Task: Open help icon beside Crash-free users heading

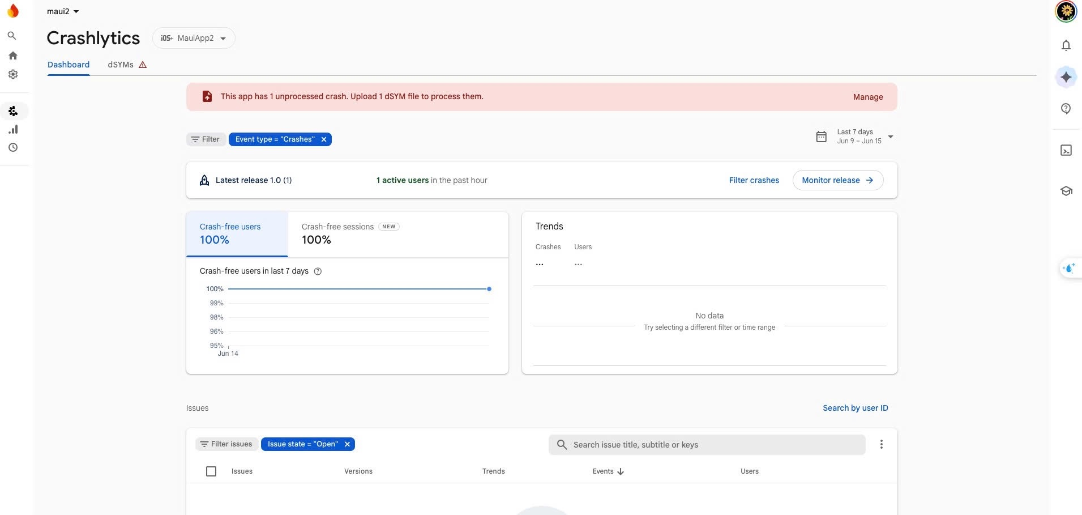Action: [x=318, y=271]
